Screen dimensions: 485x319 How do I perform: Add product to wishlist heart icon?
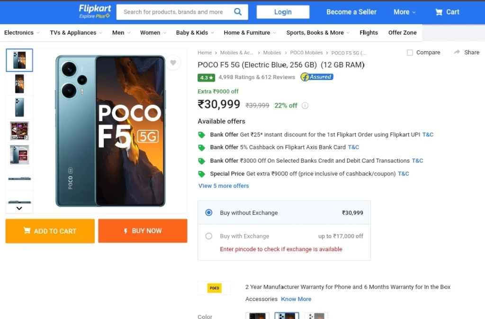coord(173,63)
